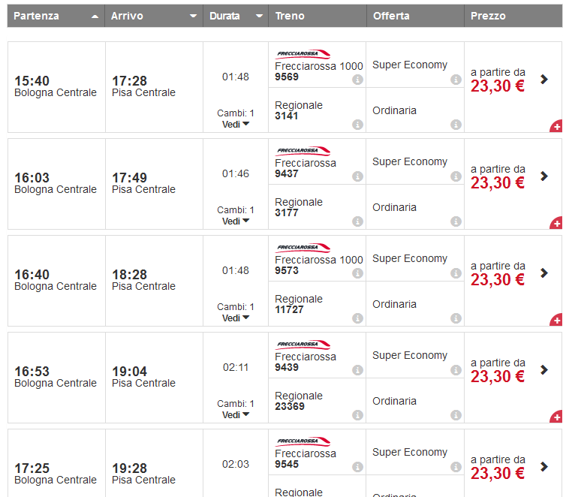This screenshot has width=563, height=497.
Task: Click red plus icon on 16:40 train row
Action: point(556,320)
